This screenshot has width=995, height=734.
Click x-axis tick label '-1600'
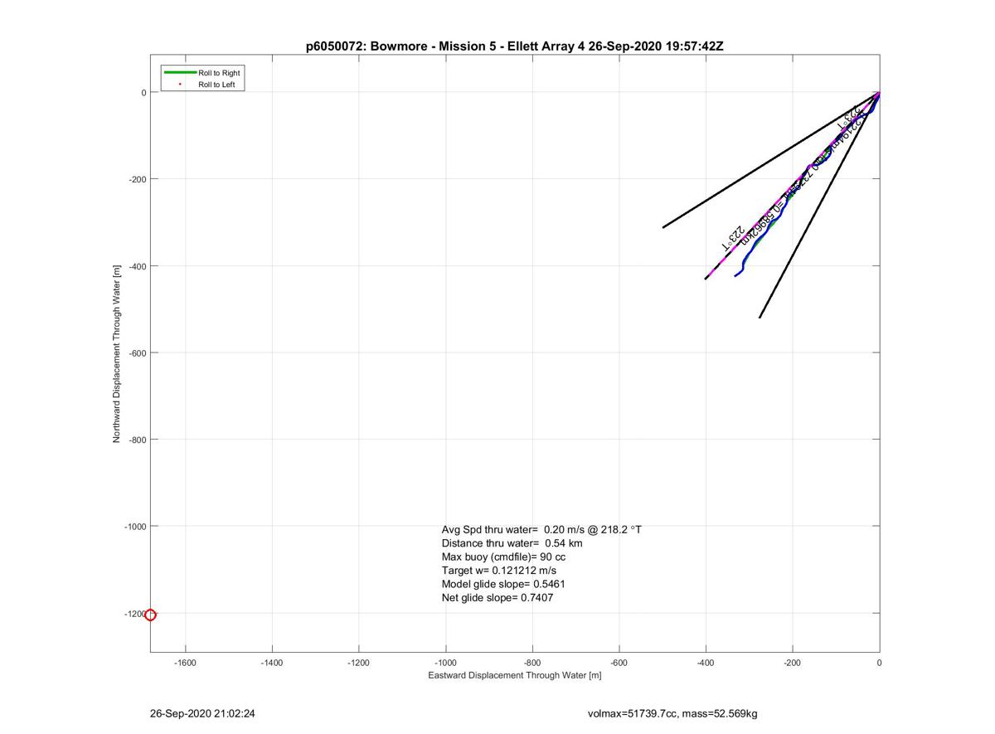186,664
